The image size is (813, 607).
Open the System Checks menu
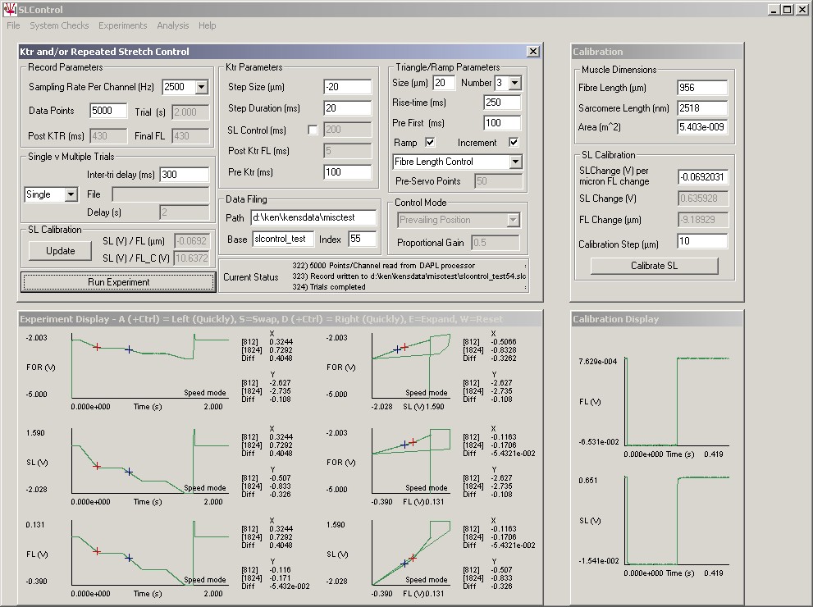pyautogui.click(x=58, y=25)
